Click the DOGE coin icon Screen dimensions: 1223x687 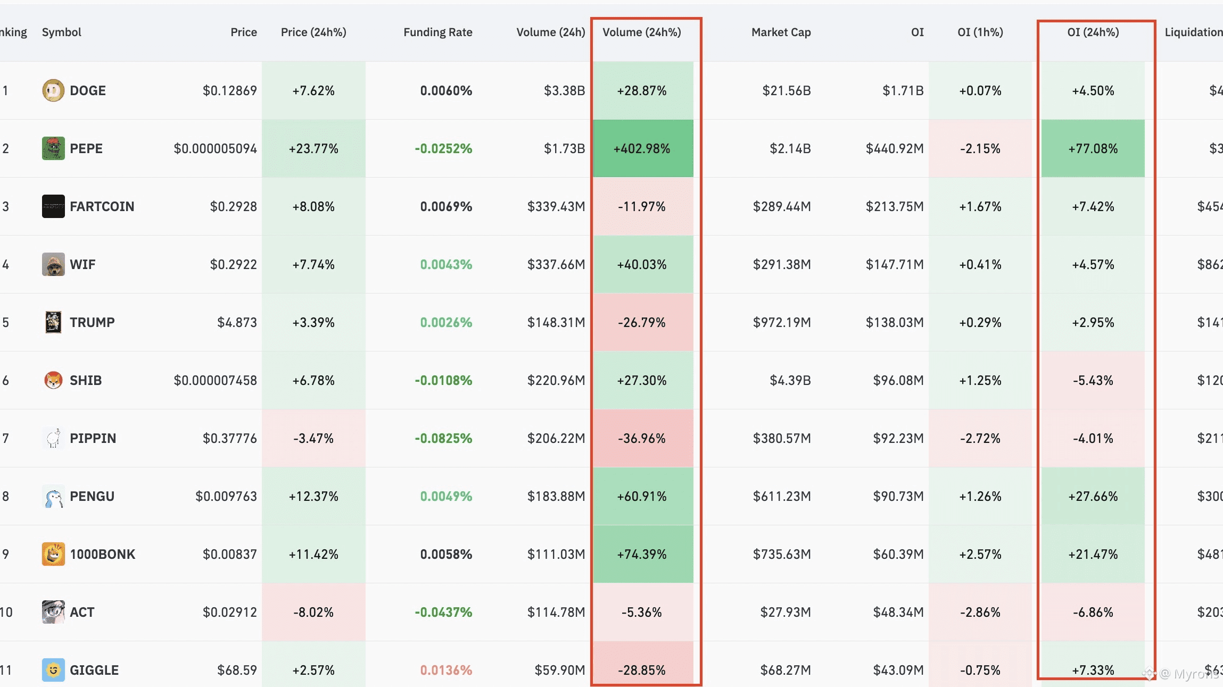(x=53, y=90)
